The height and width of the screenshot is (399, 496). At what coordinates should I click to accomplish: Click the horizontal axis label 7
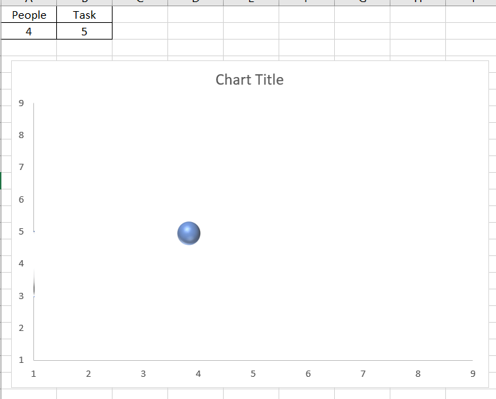(x=363, y=374)
